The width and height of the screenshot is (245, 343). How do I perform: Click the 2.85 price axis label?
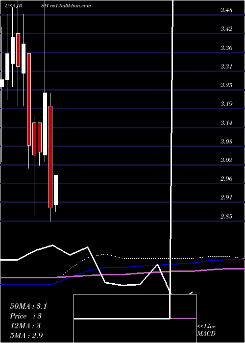[226, 217]
